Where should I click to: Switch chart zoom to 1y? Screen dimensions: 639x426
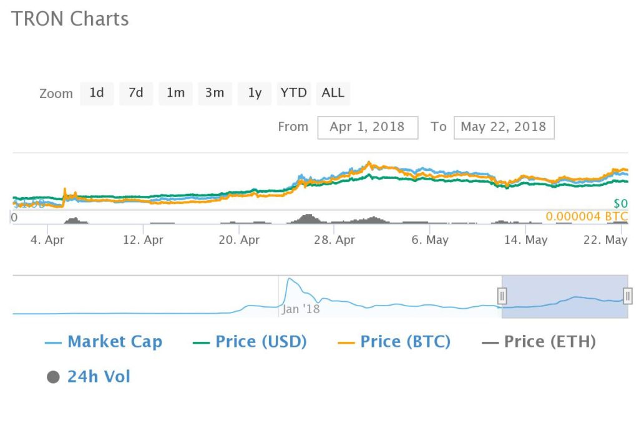pos(255,94)
